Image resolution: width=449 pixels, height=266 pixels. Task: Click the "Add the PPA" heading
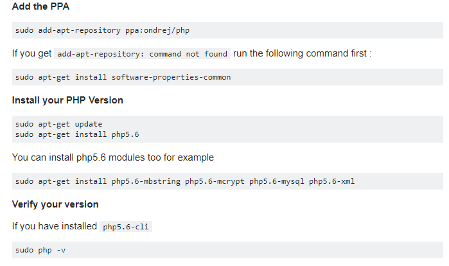tap(40, 7)
